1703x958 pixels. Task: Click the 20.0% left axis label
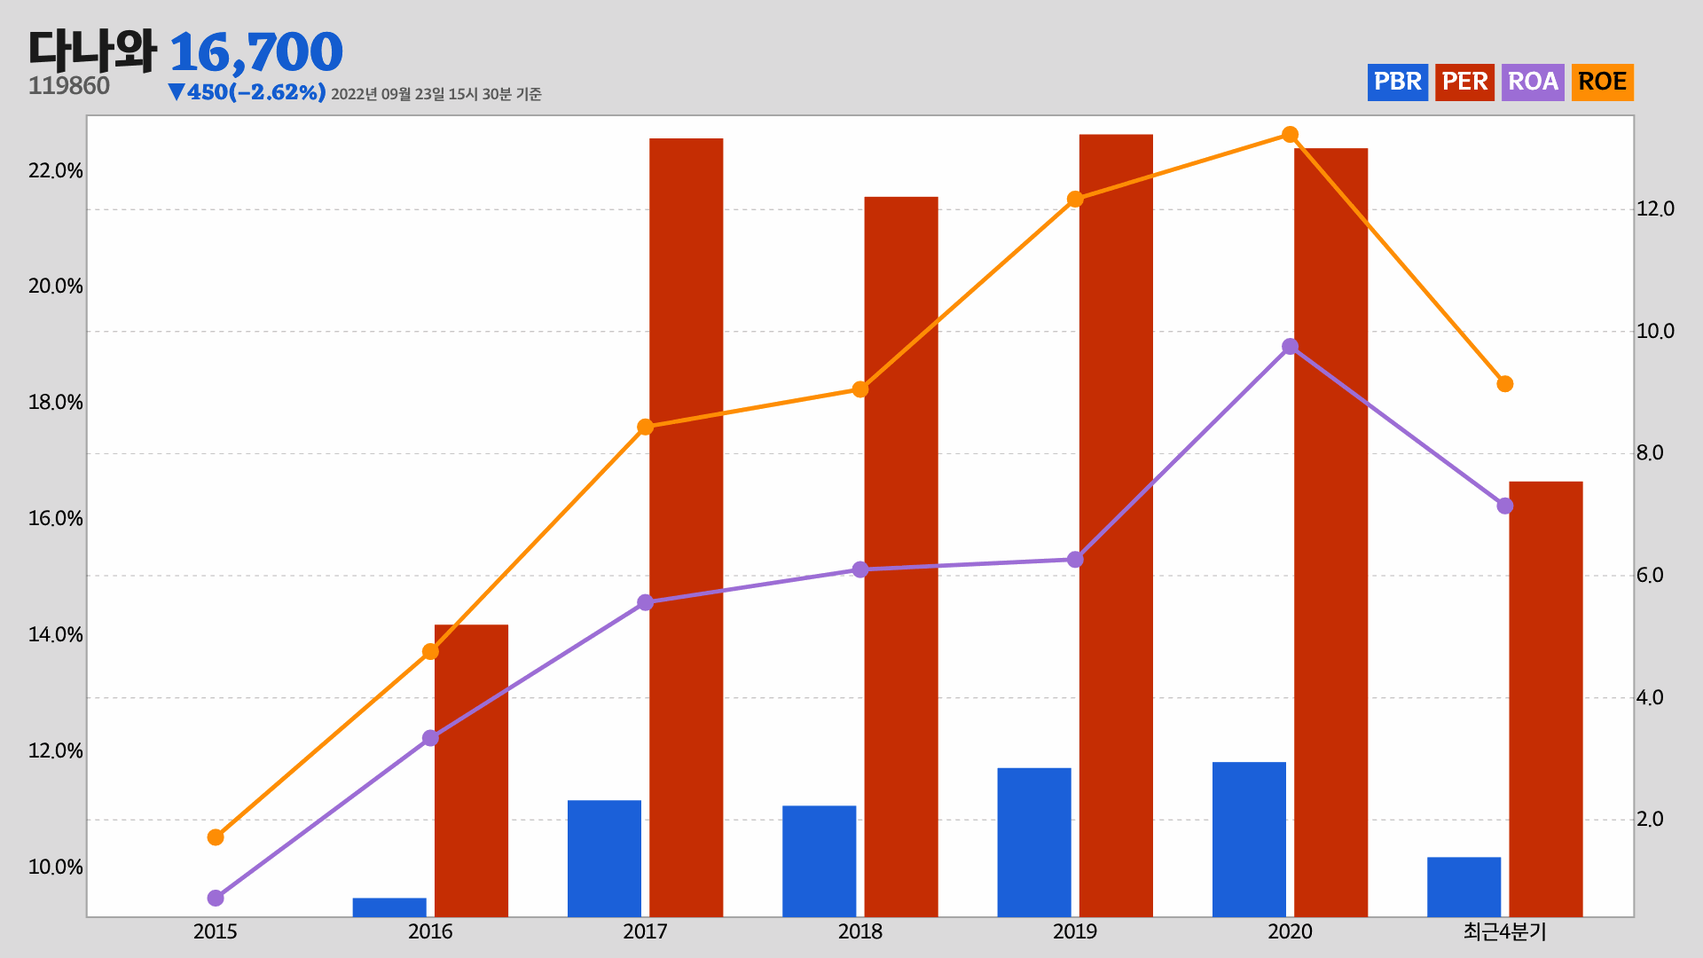point(56,287)
